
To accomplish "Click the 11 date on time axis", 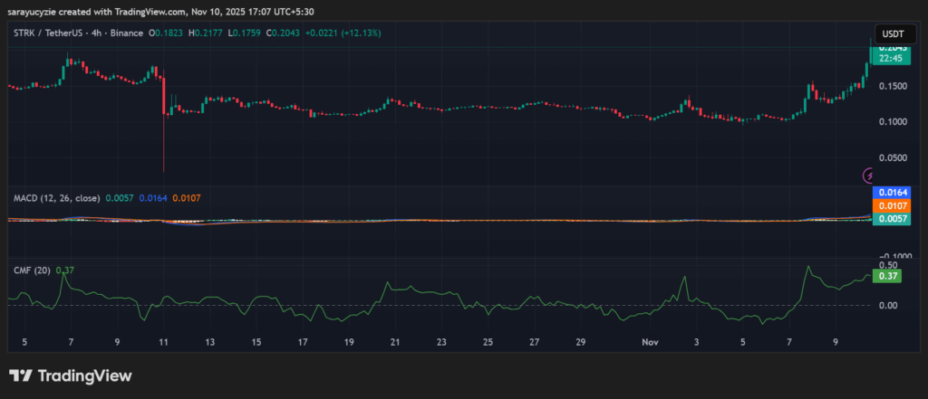I will point(163,343).
